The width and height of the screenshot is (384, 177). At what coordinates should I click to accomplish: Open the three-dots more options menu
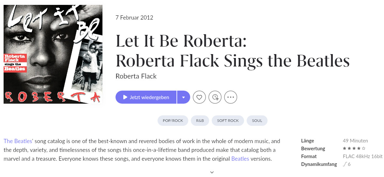tap(230, 97)
